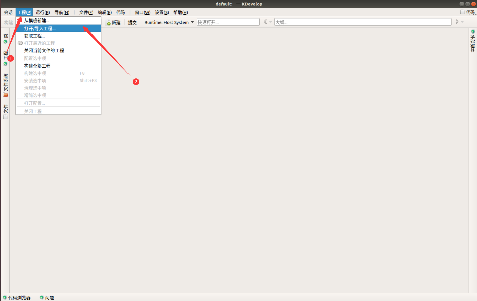This screenshot has height=301, width=477.
Task: Open the 编辑(E) menu
Action: click(x=105, y=12)
